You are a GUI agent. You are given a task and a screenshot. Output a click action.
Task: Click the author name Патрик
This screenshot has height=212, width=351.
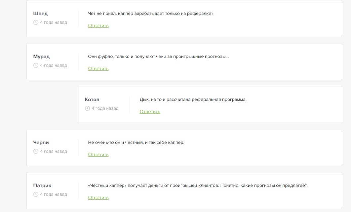point(42,186)
